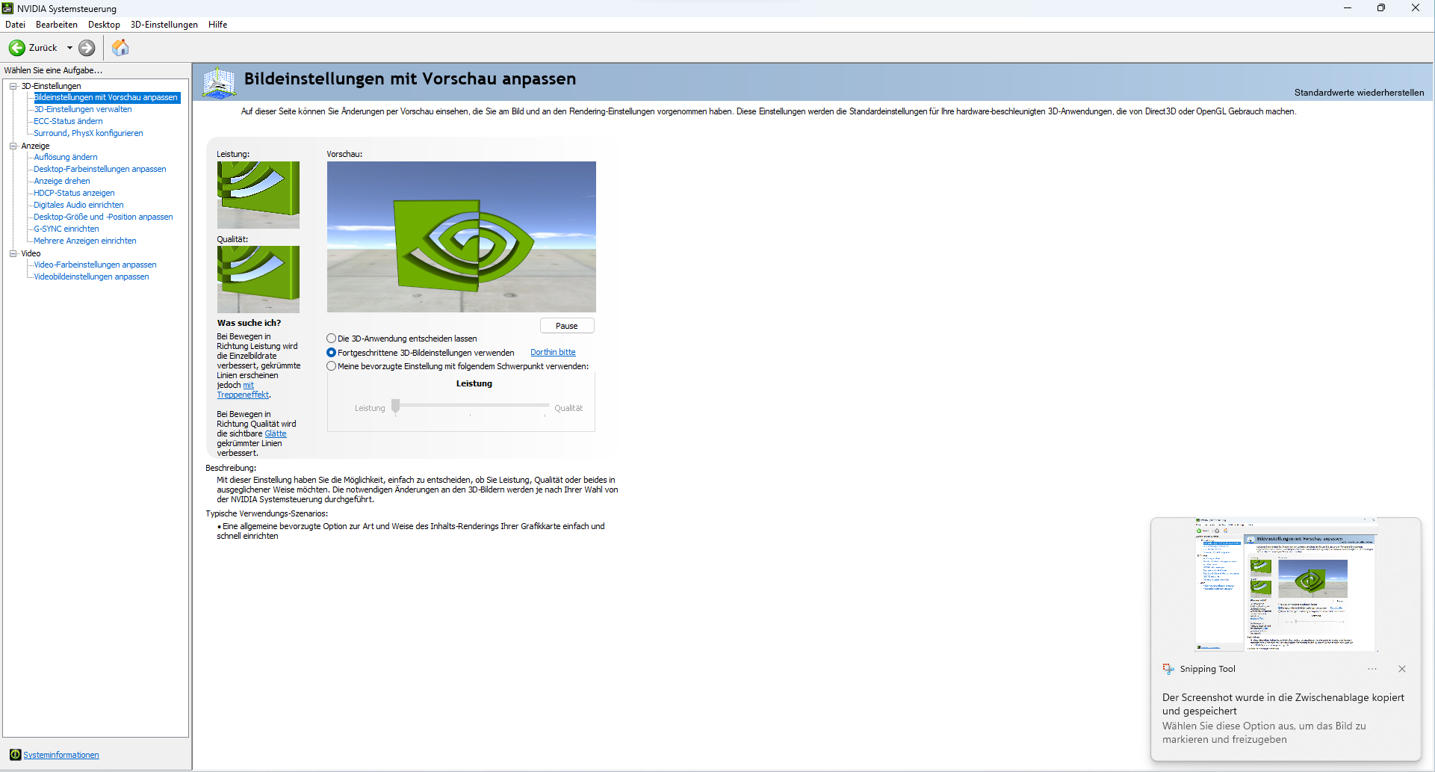Open the Datei menu

[x=15, y=25]
